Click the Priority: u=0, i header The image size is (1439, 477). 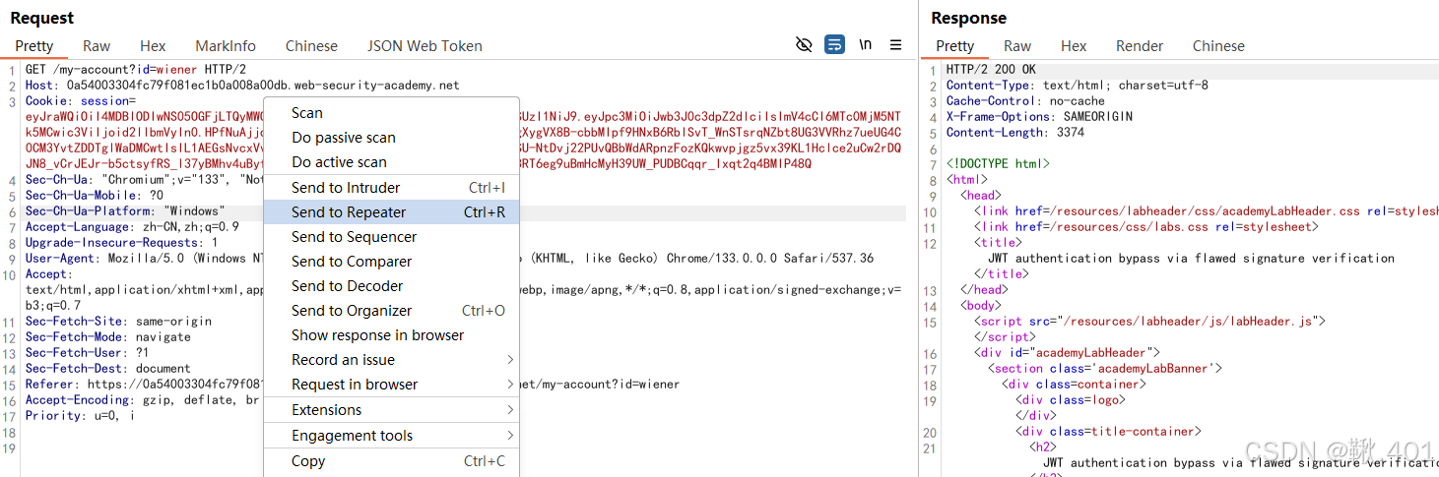point(81,416)
